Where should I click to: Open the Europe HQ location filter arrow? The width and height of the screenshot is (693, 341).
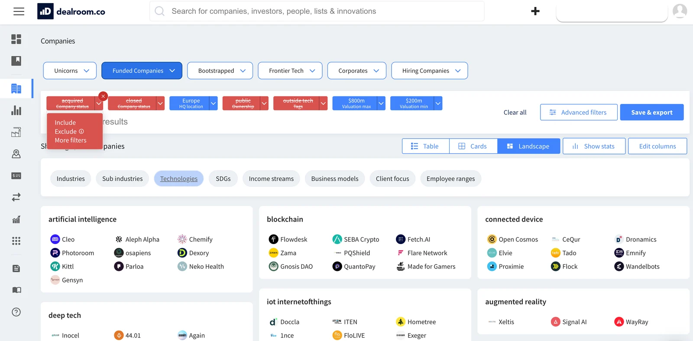click(x=213, y=103)
